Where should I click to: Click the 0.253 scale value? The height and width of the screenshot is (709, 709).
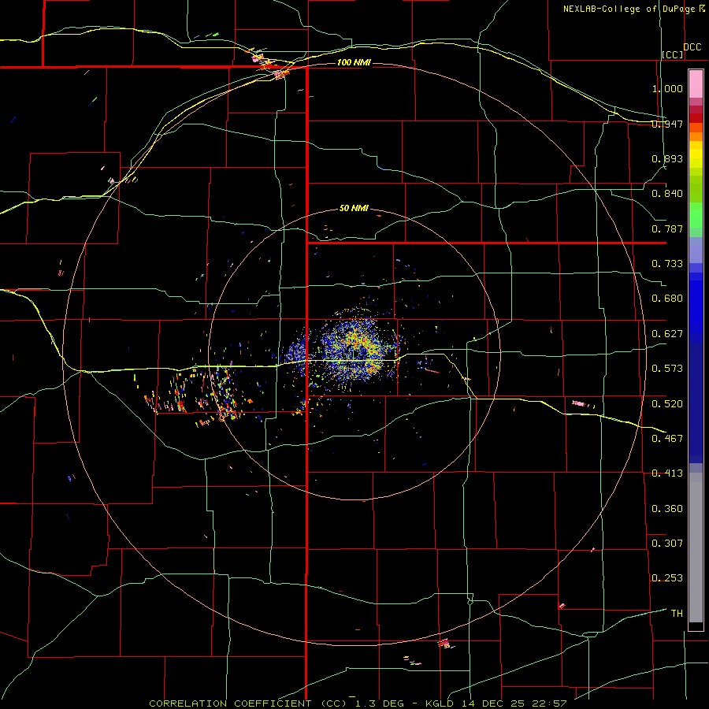coord(667,578)
